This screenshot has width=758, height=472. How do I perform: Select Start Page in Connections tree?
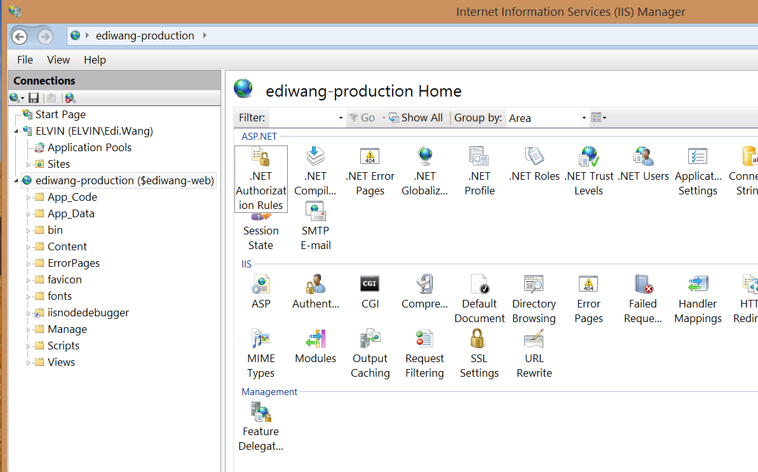pos(60,114)
